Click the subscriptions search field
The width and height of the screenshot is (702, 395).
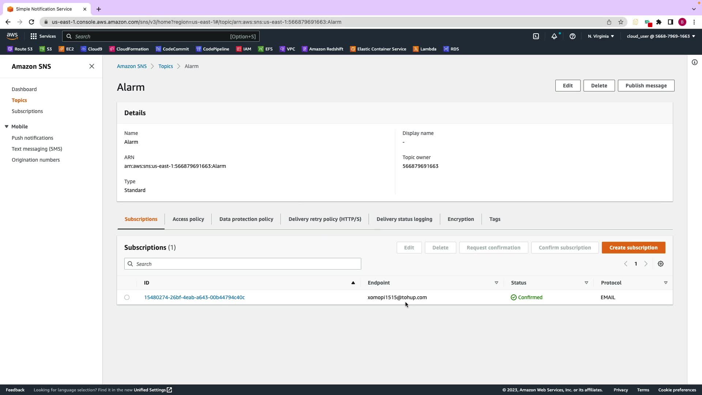(x=243, y=264)
